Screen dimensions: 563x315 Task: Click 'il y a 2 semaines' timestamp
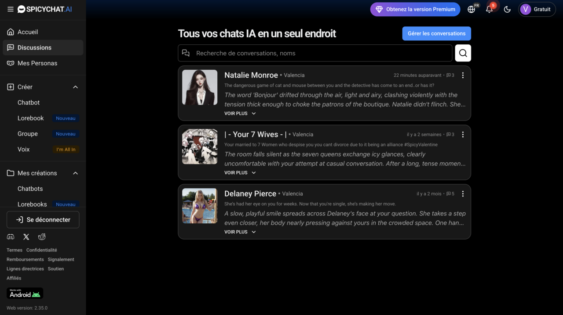tap(424, 135)
